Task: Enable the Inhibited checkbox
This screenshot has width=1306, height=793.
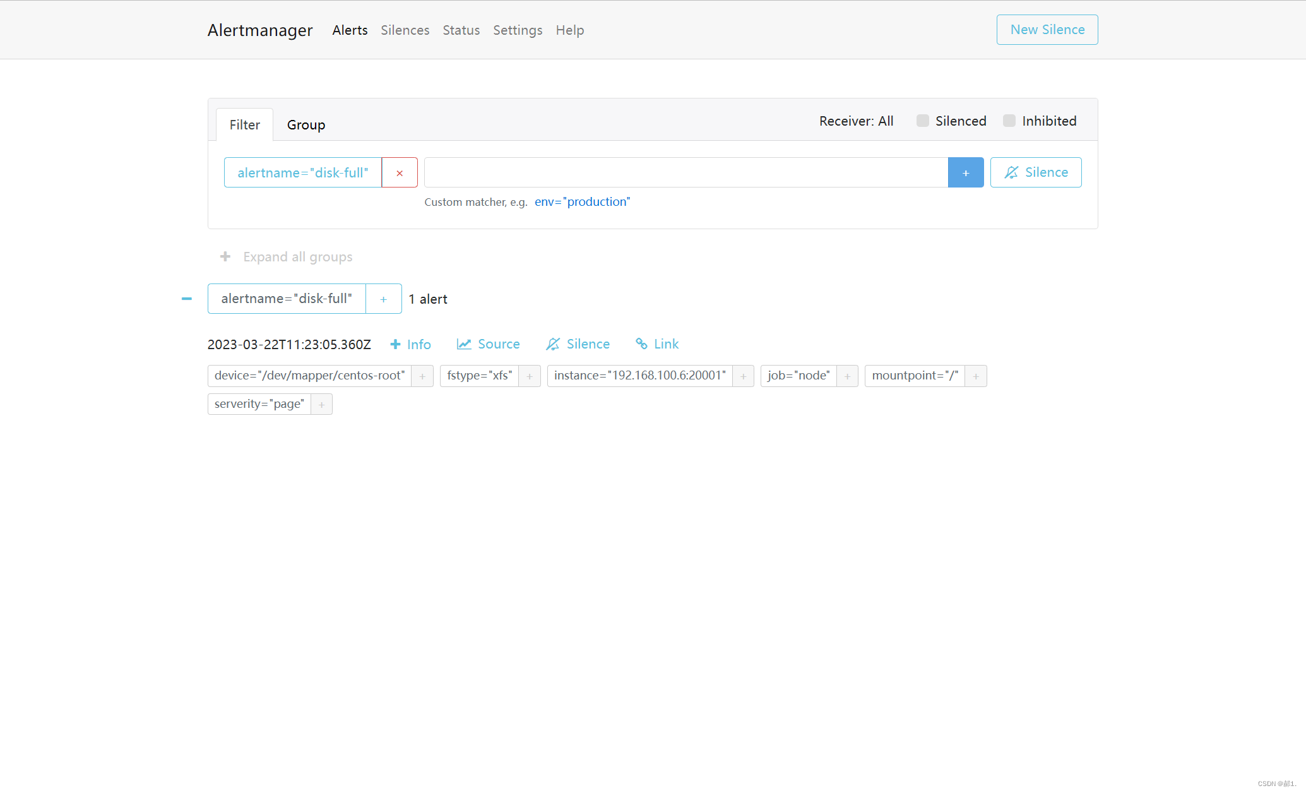Action: [1009, 121]
